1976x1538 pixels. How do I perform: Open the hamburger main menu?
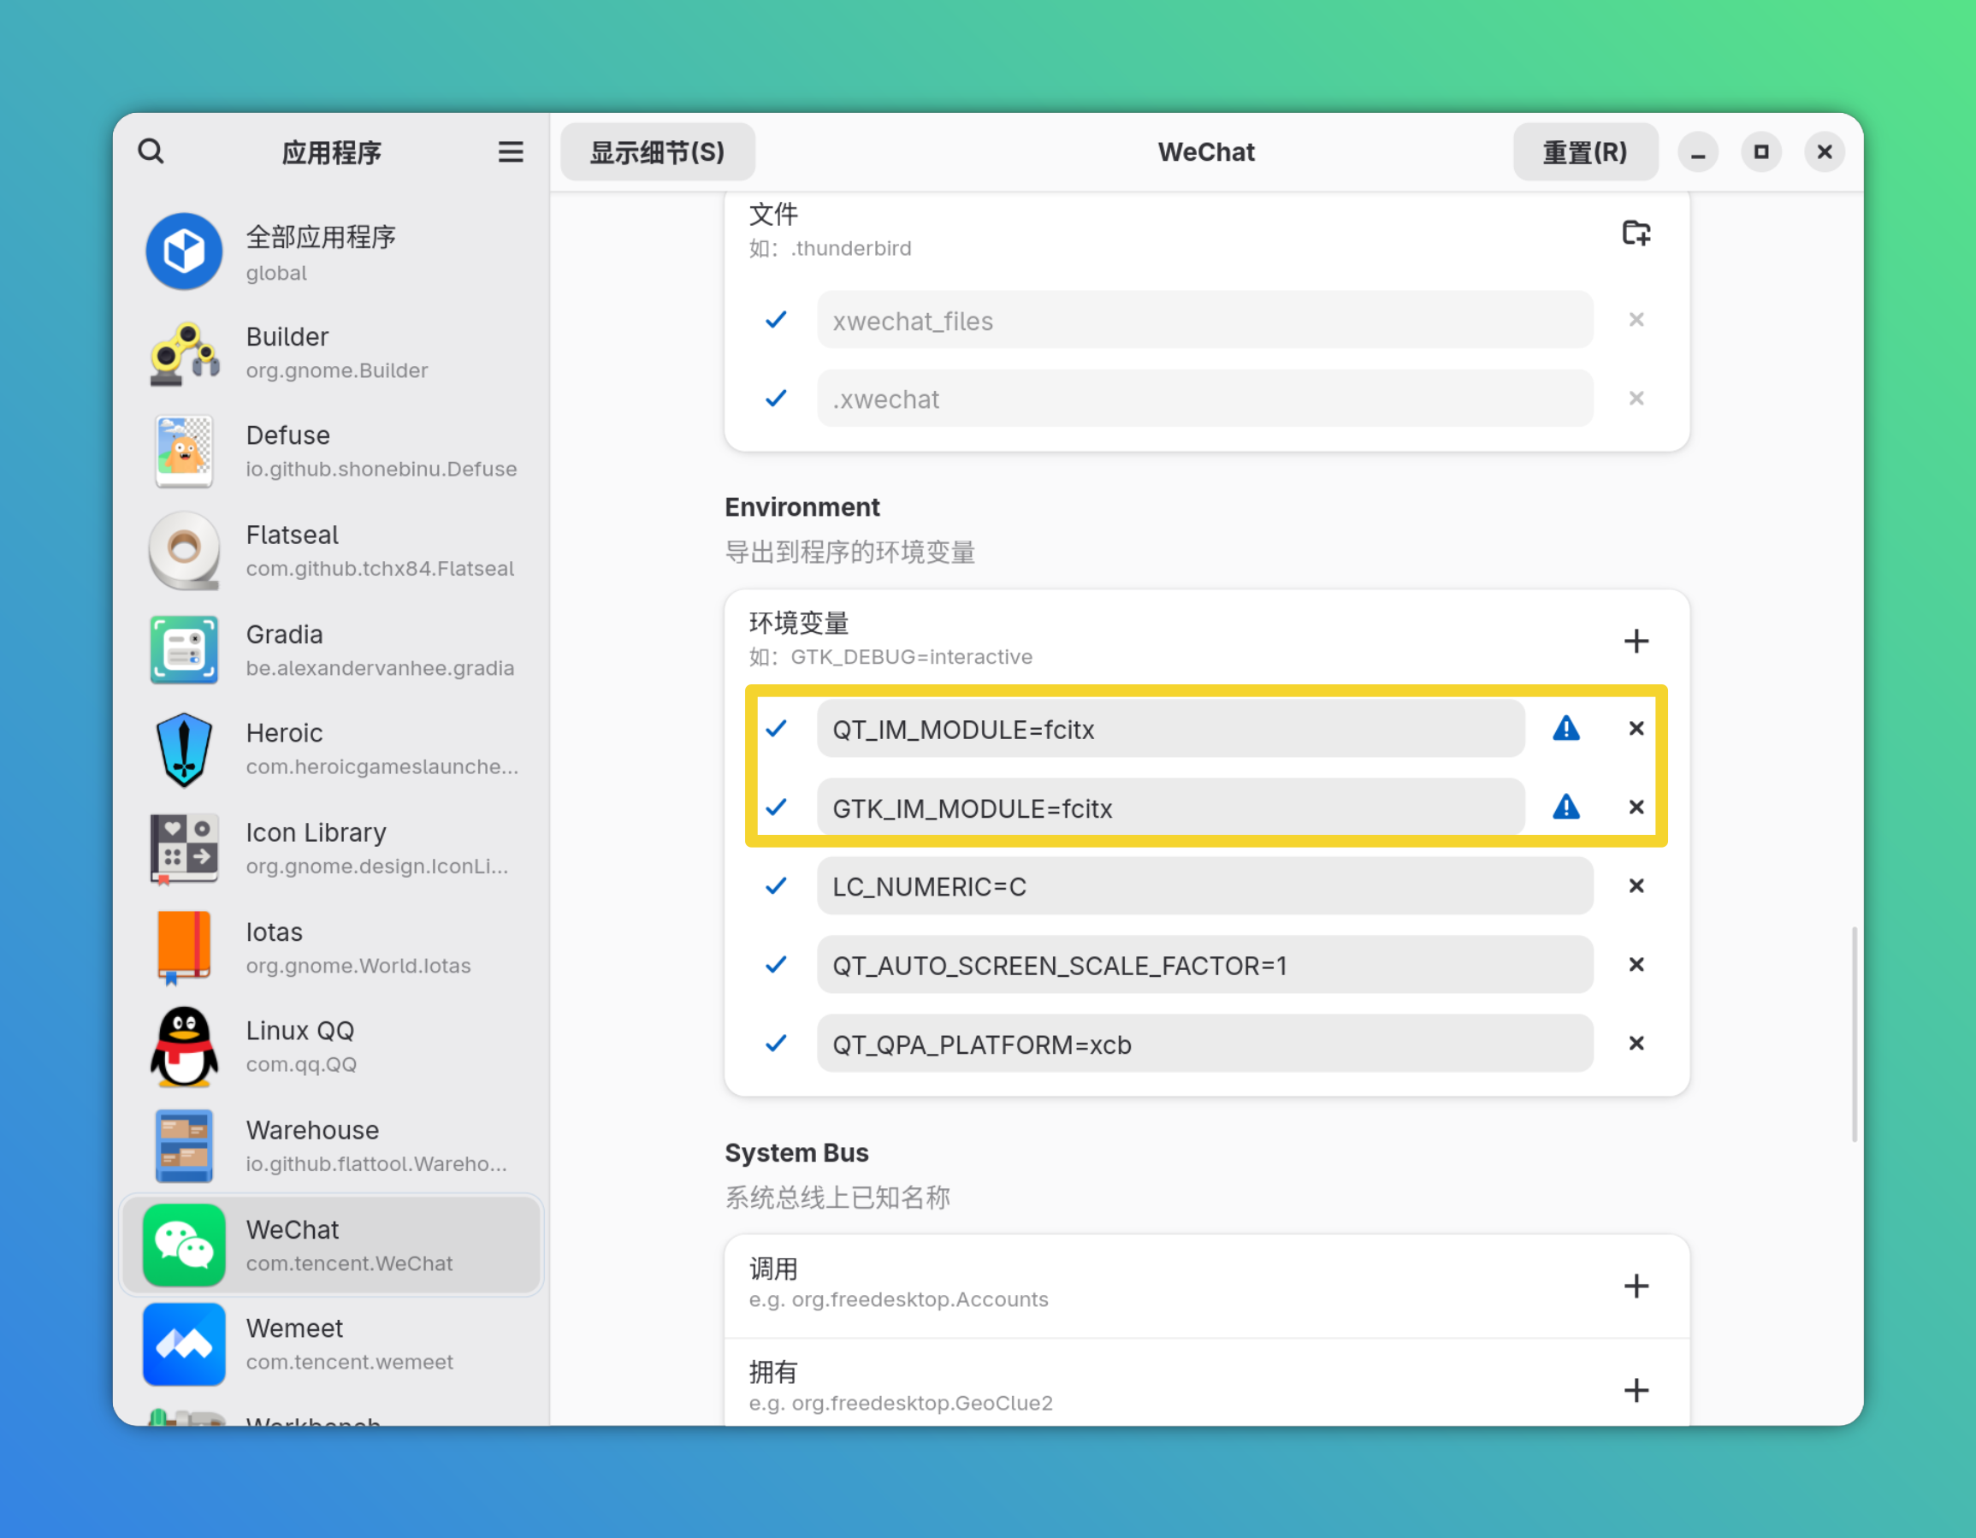511,151
